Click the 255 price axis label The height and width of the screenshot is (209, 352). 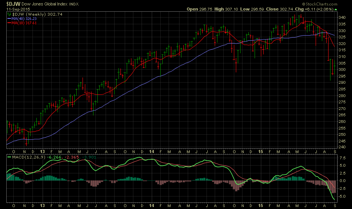pos(342,128)
